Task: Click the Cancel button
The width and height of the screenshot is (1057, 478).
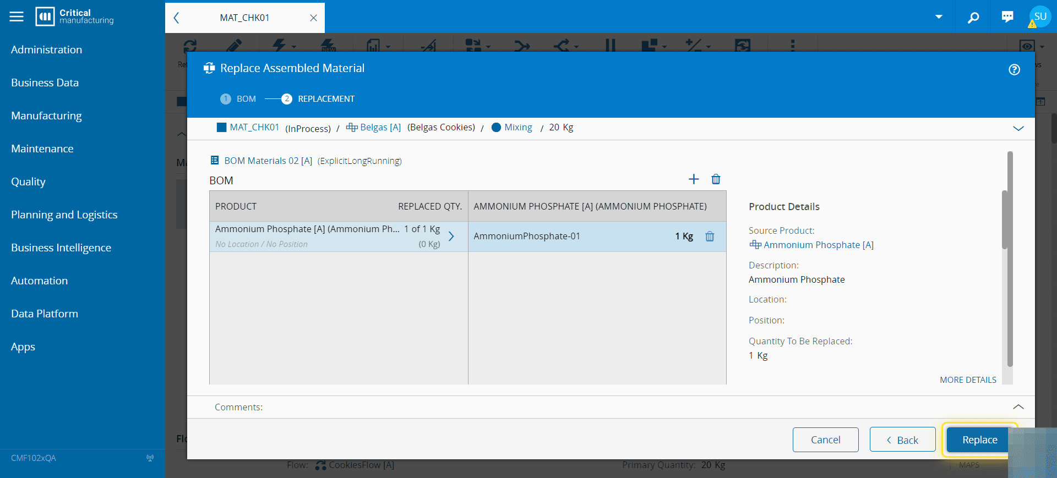Action: pos(825,439)
